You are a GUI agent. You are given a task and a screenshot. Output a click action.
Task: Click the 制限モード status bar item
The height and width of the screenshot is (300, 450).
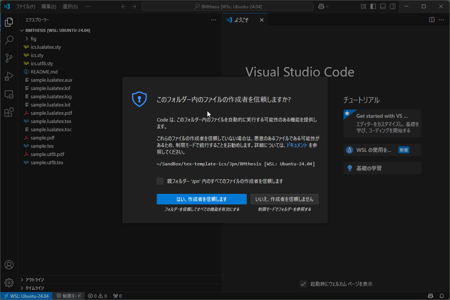69,296
